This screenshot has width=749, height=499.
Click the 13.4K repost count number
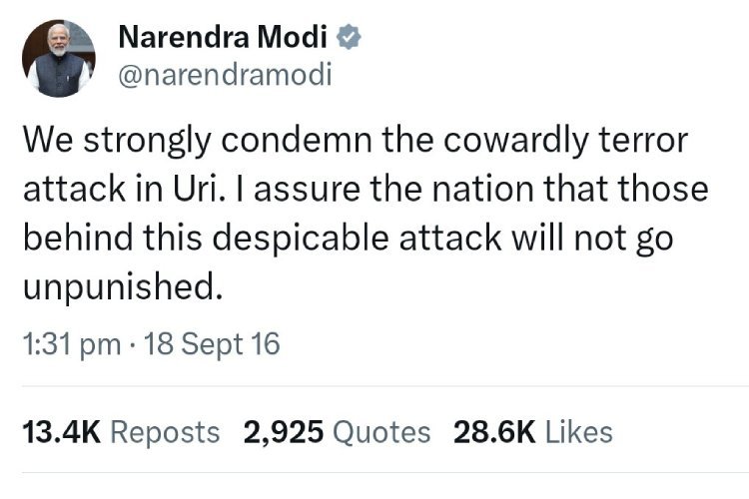tap(61, 431)
